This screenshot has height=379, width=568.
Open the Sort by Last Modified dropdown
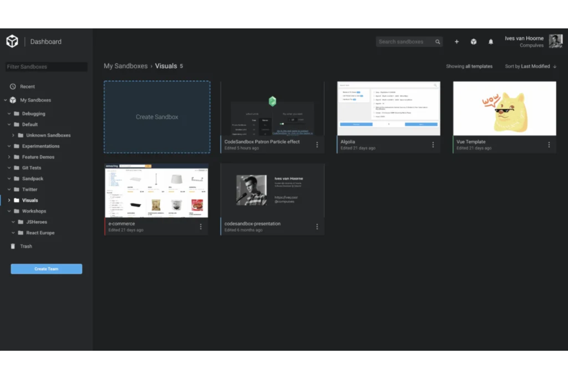tap(531, 66)
